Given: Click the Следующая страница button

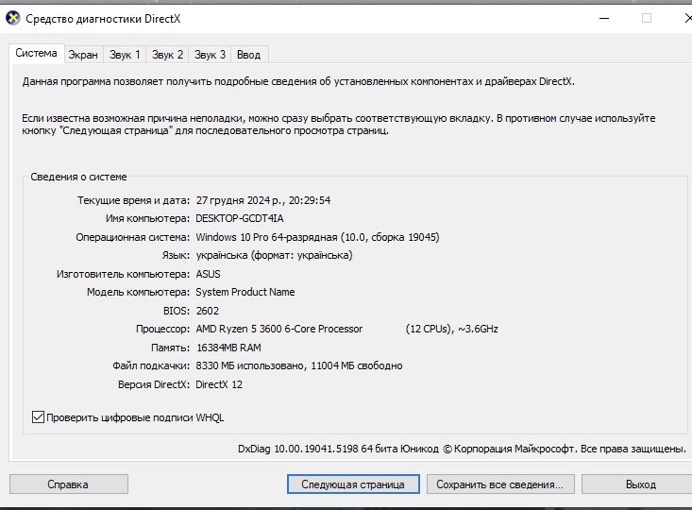Looking at the screenshot, I should [x=353, y=484].
